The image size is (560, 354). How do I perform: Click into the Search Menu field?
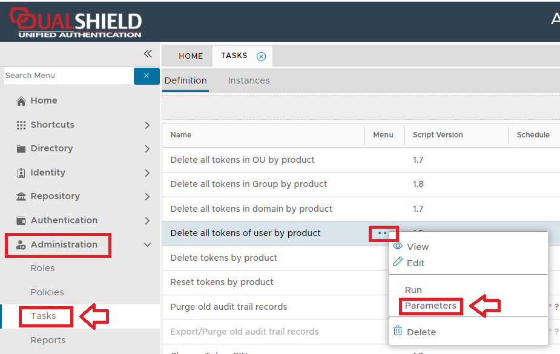[68, 76]
